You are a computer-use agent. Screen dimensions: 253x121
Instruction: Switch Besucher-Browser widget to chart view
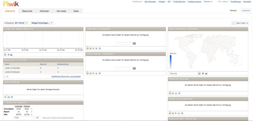(x=176, y=93)
